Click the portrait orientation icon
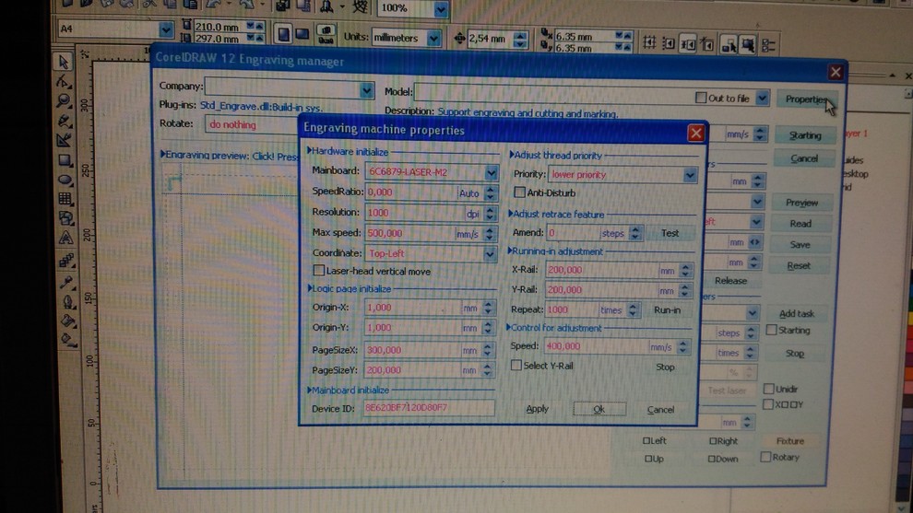The height and width of the screenshot is (513, 913). coord(283,35)
